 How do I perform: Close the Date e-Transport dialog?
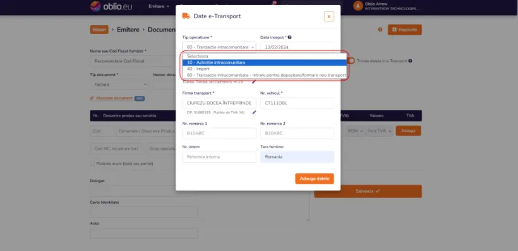click(x=328, y=16)
